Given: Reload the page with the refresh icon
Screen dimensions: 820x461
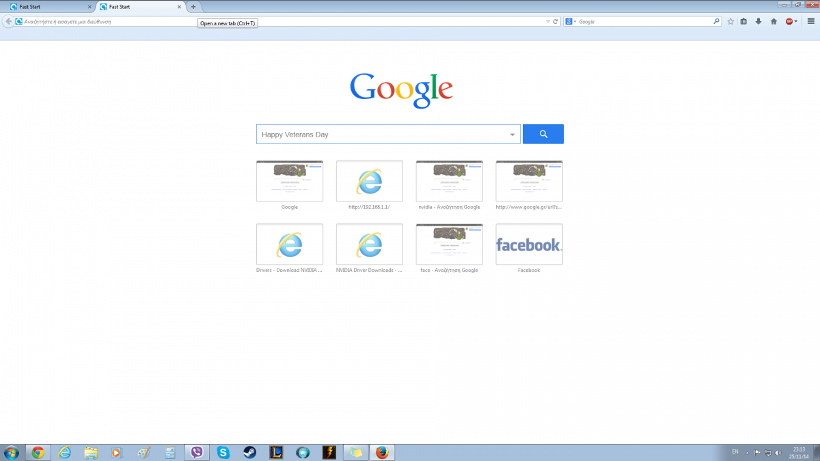Looking at the screenshot, I should point(556,21).
